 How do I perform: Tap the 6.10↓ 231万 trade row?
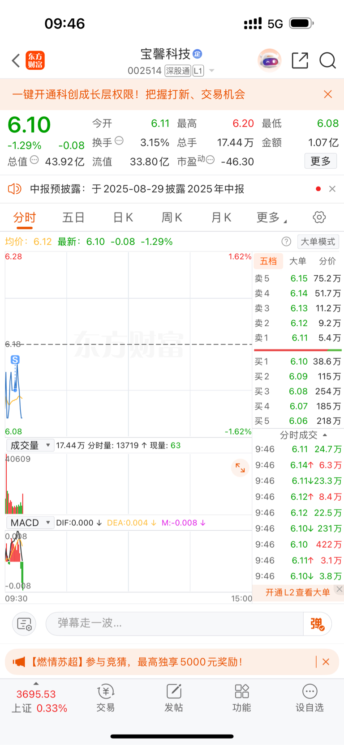click(x=298, y=528)
